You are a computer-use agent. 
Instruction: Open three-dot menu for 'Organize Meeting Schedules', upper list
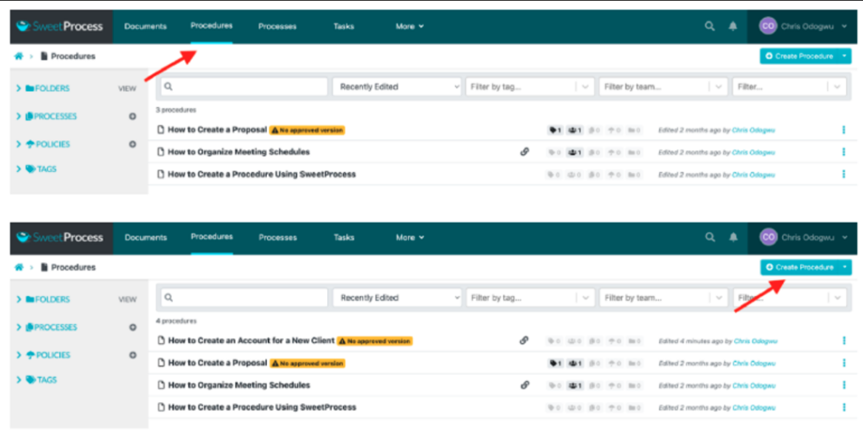coord(843,152)
